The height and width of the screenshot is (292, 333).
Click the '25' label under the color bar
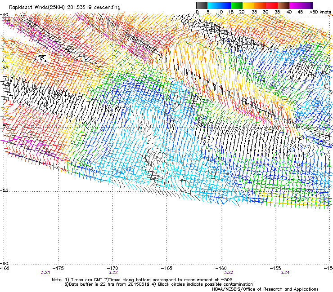pos(254,12)
